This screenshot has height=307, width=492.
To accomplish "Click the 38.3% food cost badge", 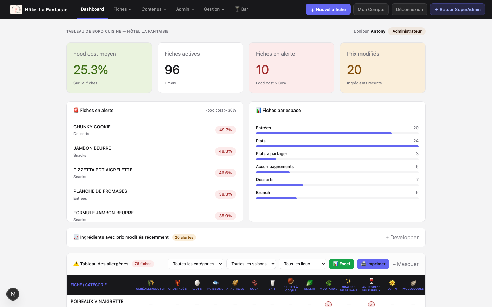I will pos(225,194).
